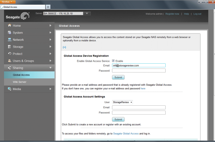Click the System gear icon in sidebar
This screenshot has width=215, height=142.
9,32
